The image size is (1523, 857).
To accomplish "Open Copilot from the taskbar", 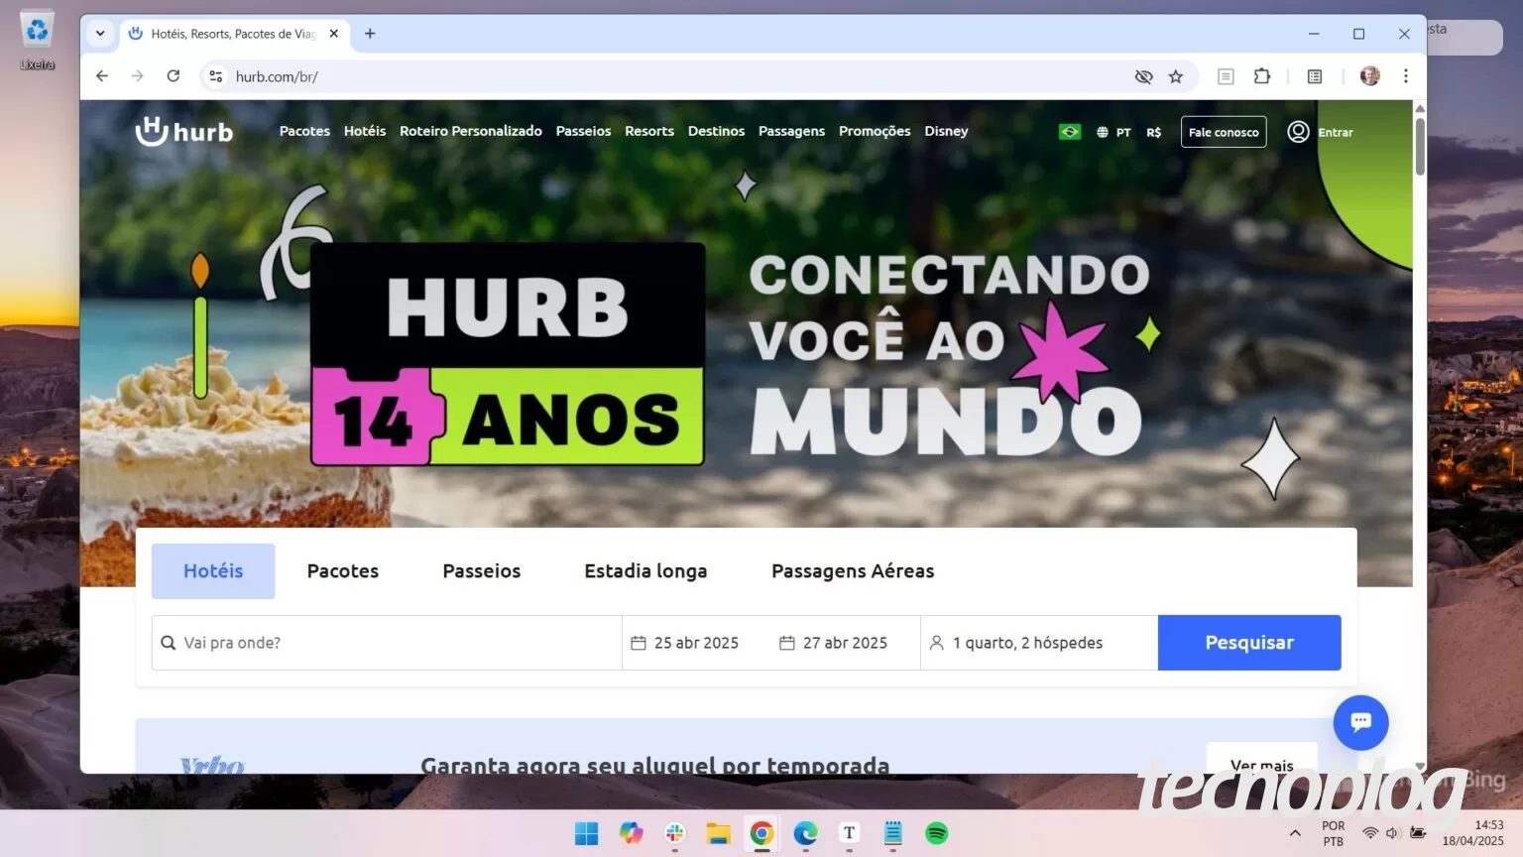I will tap(631, 833).
